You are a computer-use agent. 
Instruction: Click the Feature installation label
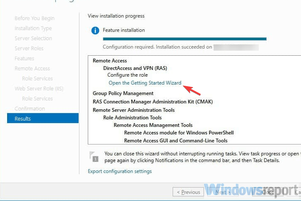pos(124,30)
